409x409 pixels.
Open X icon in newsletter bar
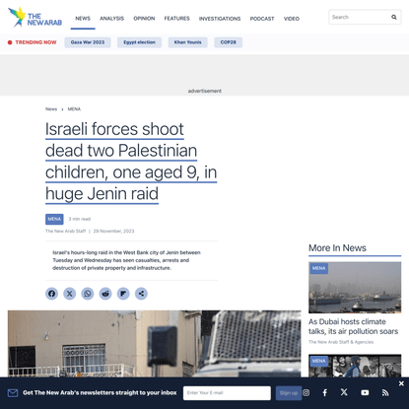(x=344, y=392)
